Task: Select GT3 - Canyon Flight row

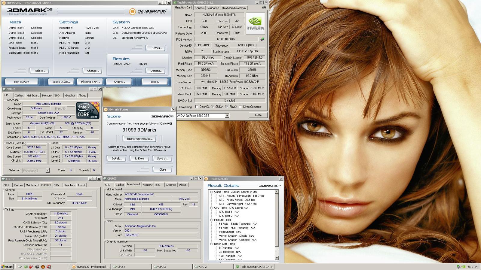Action: coord(237,204)
